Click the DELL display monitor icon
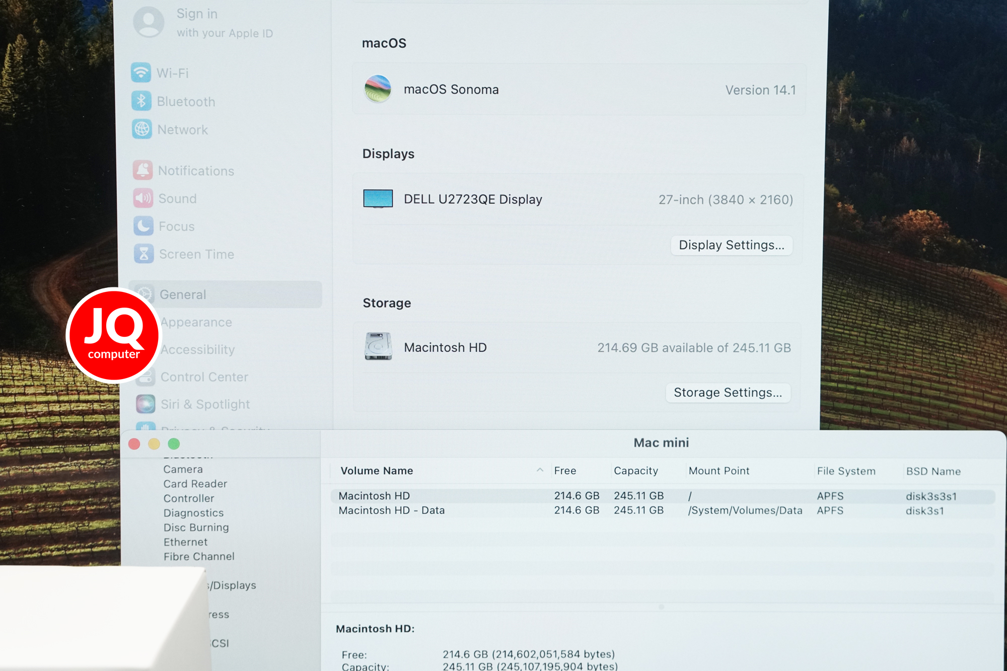 [x=378, y=199]
